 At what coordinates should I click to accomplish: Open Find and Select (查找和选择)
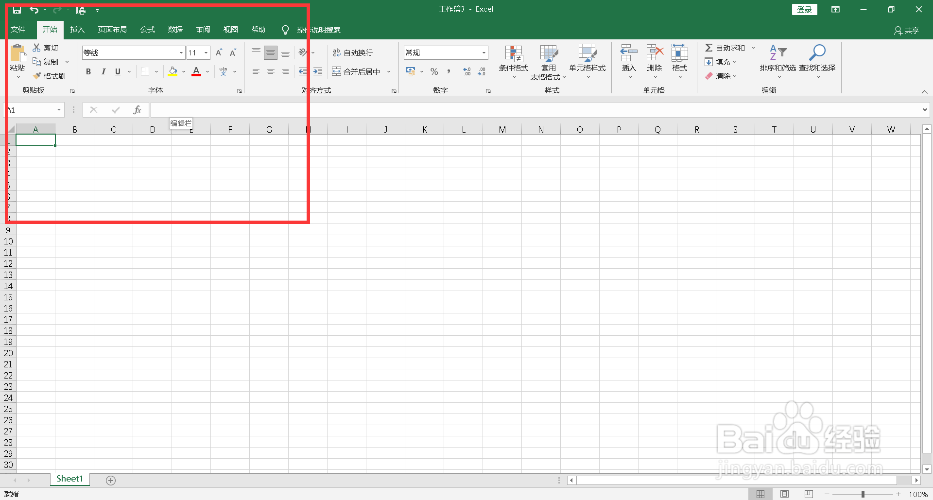817,62
